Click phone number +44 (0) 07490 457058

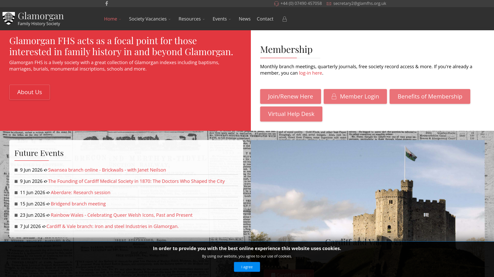(x=301, y=3)
